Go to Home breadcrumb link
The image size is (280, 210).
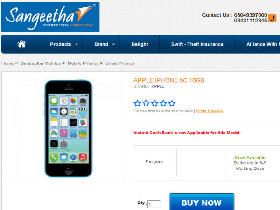[x=7, y=63]
